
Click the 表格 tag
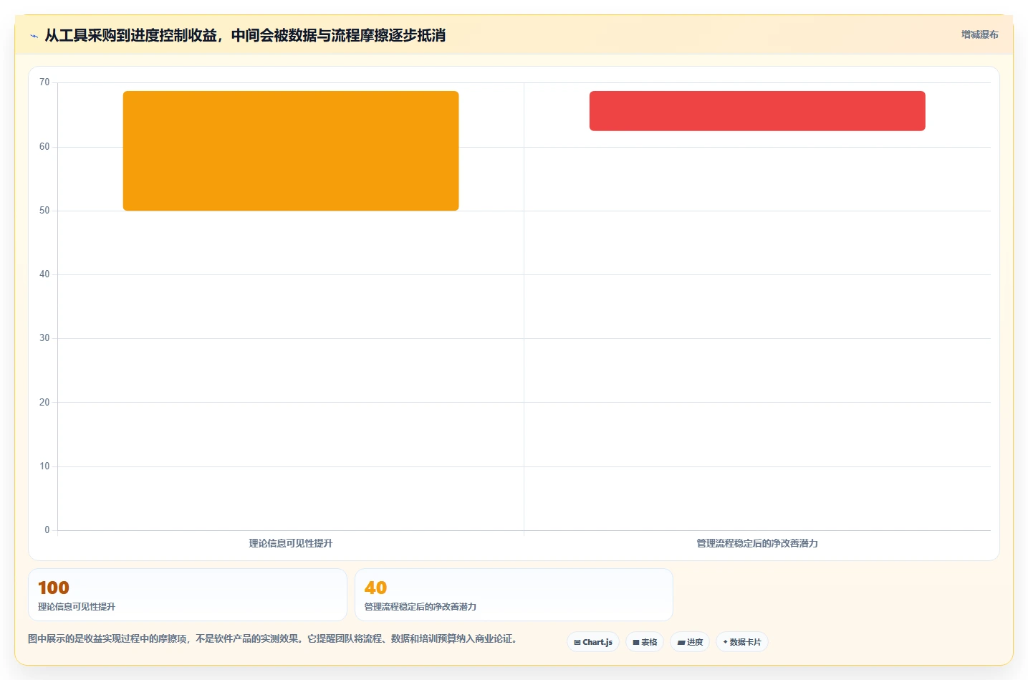click(645, 642)
